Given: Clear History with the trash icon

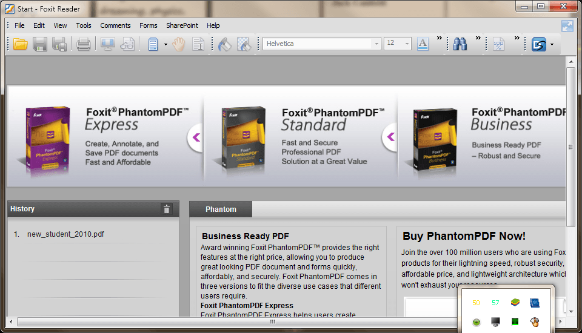Looking at the screenshot, I should pyautogui.click(x=167, y=209).
